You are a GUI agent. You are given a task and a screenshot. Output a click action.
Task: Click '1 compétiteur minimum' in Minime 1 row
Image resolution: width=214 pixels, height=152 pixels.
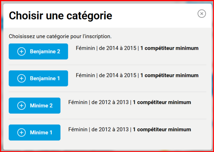point(162,129)
